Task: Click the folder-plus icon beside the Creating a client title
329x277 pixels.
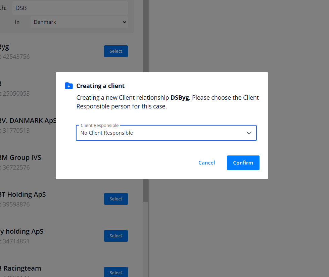Action: tap(69, 86)
